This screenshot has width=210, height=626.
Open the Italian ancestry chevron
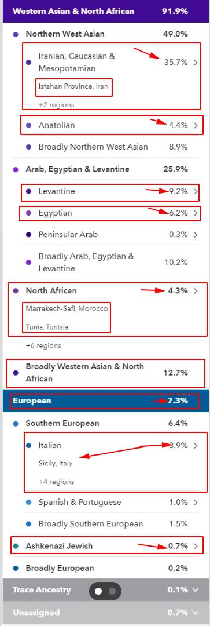click(196, 446)
